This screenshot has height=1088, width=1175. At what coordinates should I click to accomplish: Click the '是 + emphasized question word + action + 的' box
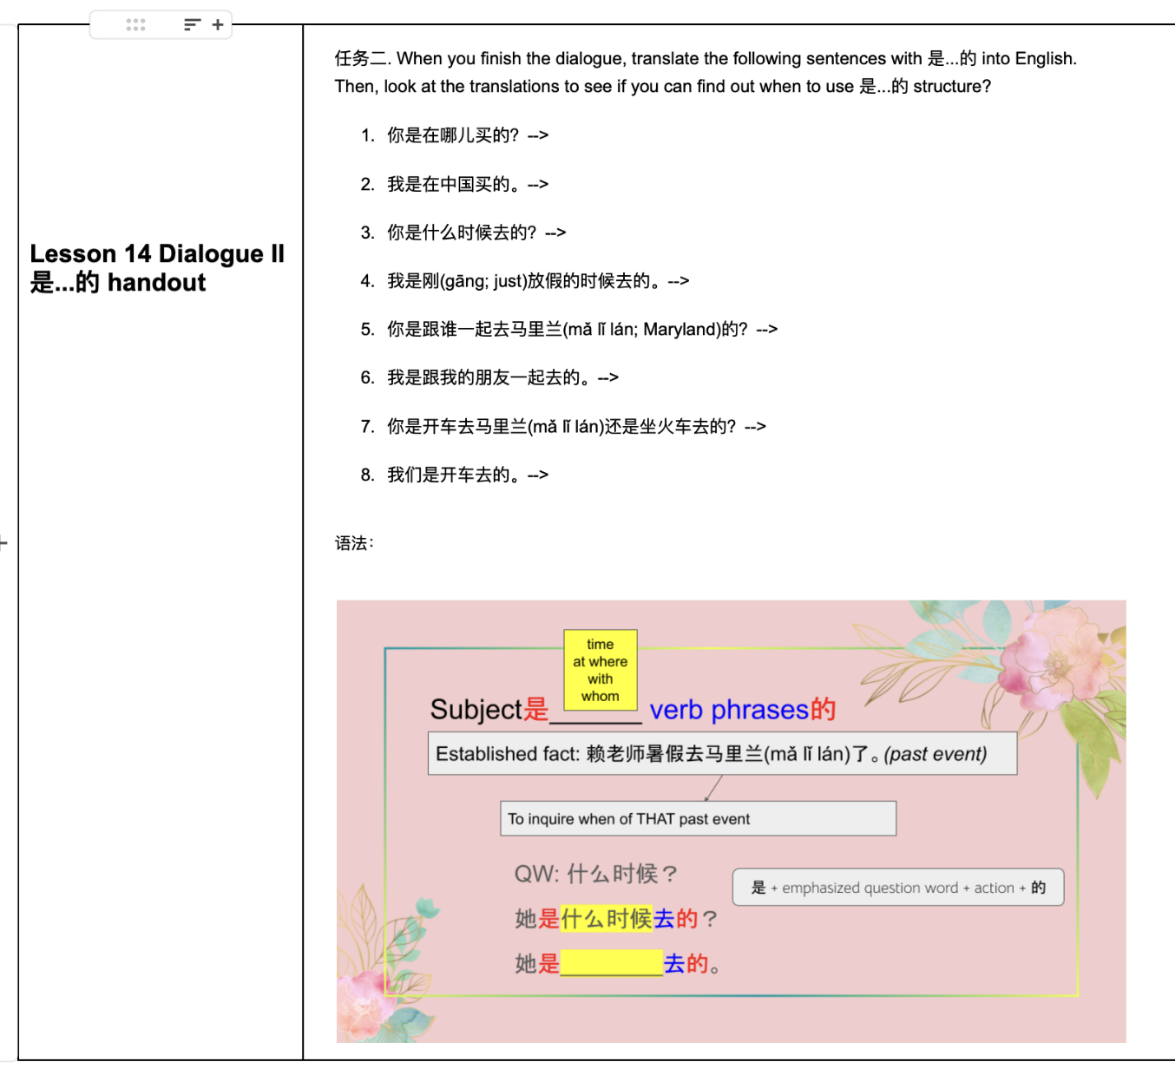(x=898, y=888)
